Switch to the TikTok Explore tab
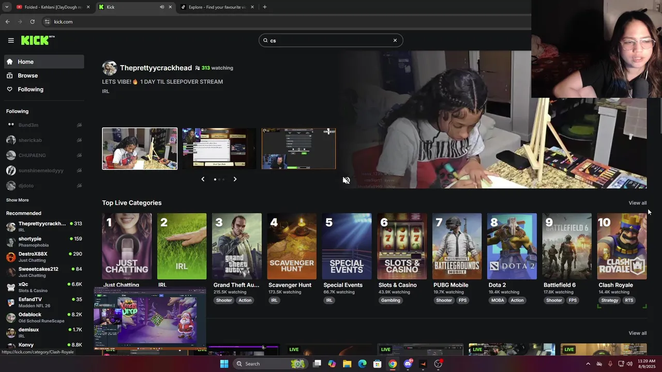The width and height of the screenshot is (662, 372). [x=218, y=7]
